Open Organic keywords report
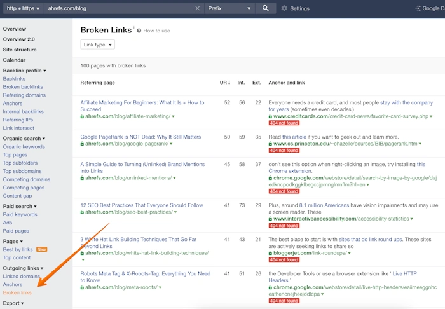445x309 pixels. pyautogui.click(x=24, y=146)
